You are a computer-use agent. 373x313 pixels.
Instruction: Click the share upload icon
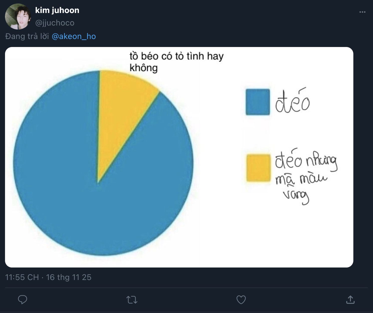click(350, 299)
